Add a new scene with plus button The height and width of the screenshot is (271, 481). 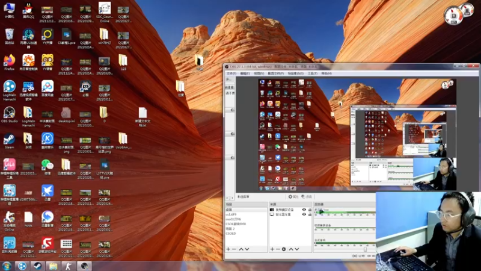[228, 249]
